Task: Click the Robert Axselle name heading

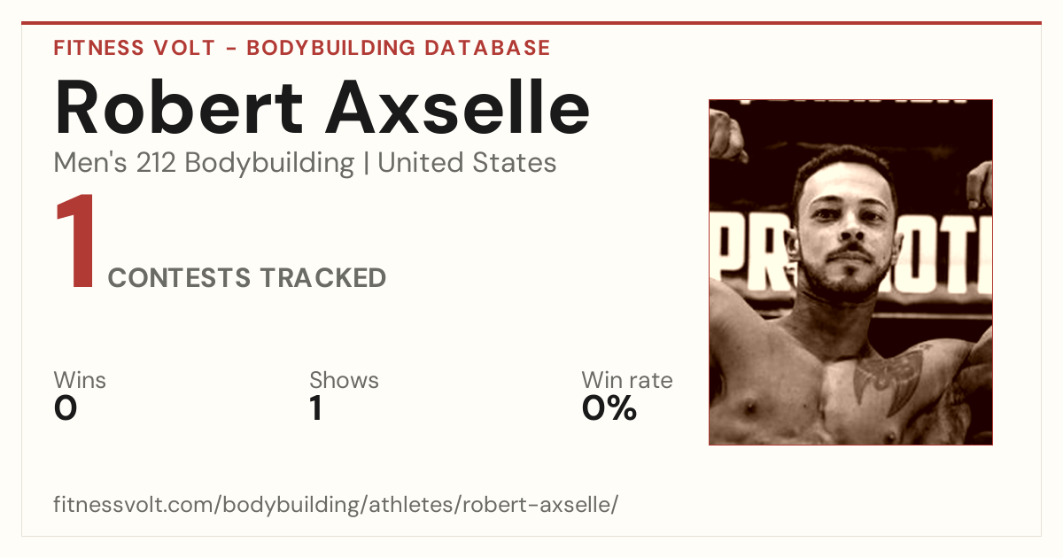Action: click(322, 107)
